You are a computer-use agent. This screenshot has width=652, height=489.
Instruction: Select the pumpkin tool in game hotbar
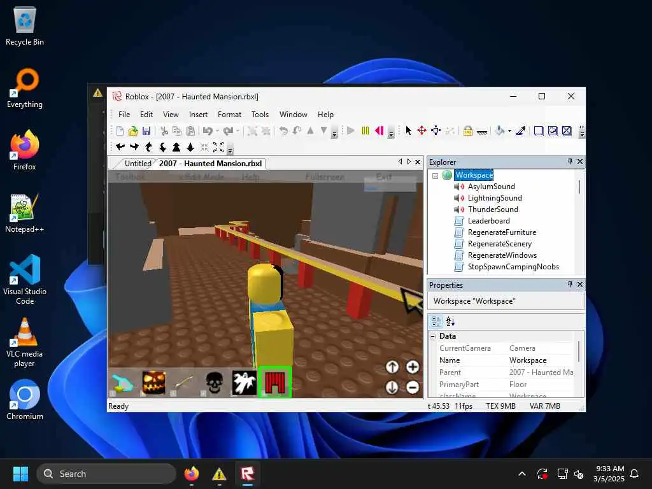pos(154,383)
